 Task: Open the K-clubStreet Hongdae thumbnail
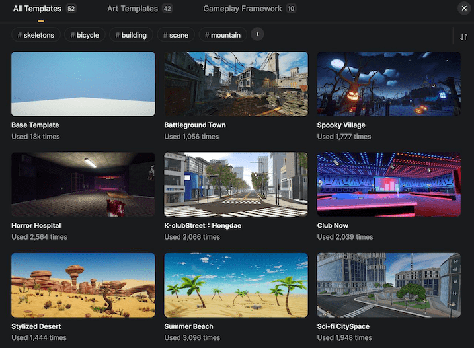point(236,184)
